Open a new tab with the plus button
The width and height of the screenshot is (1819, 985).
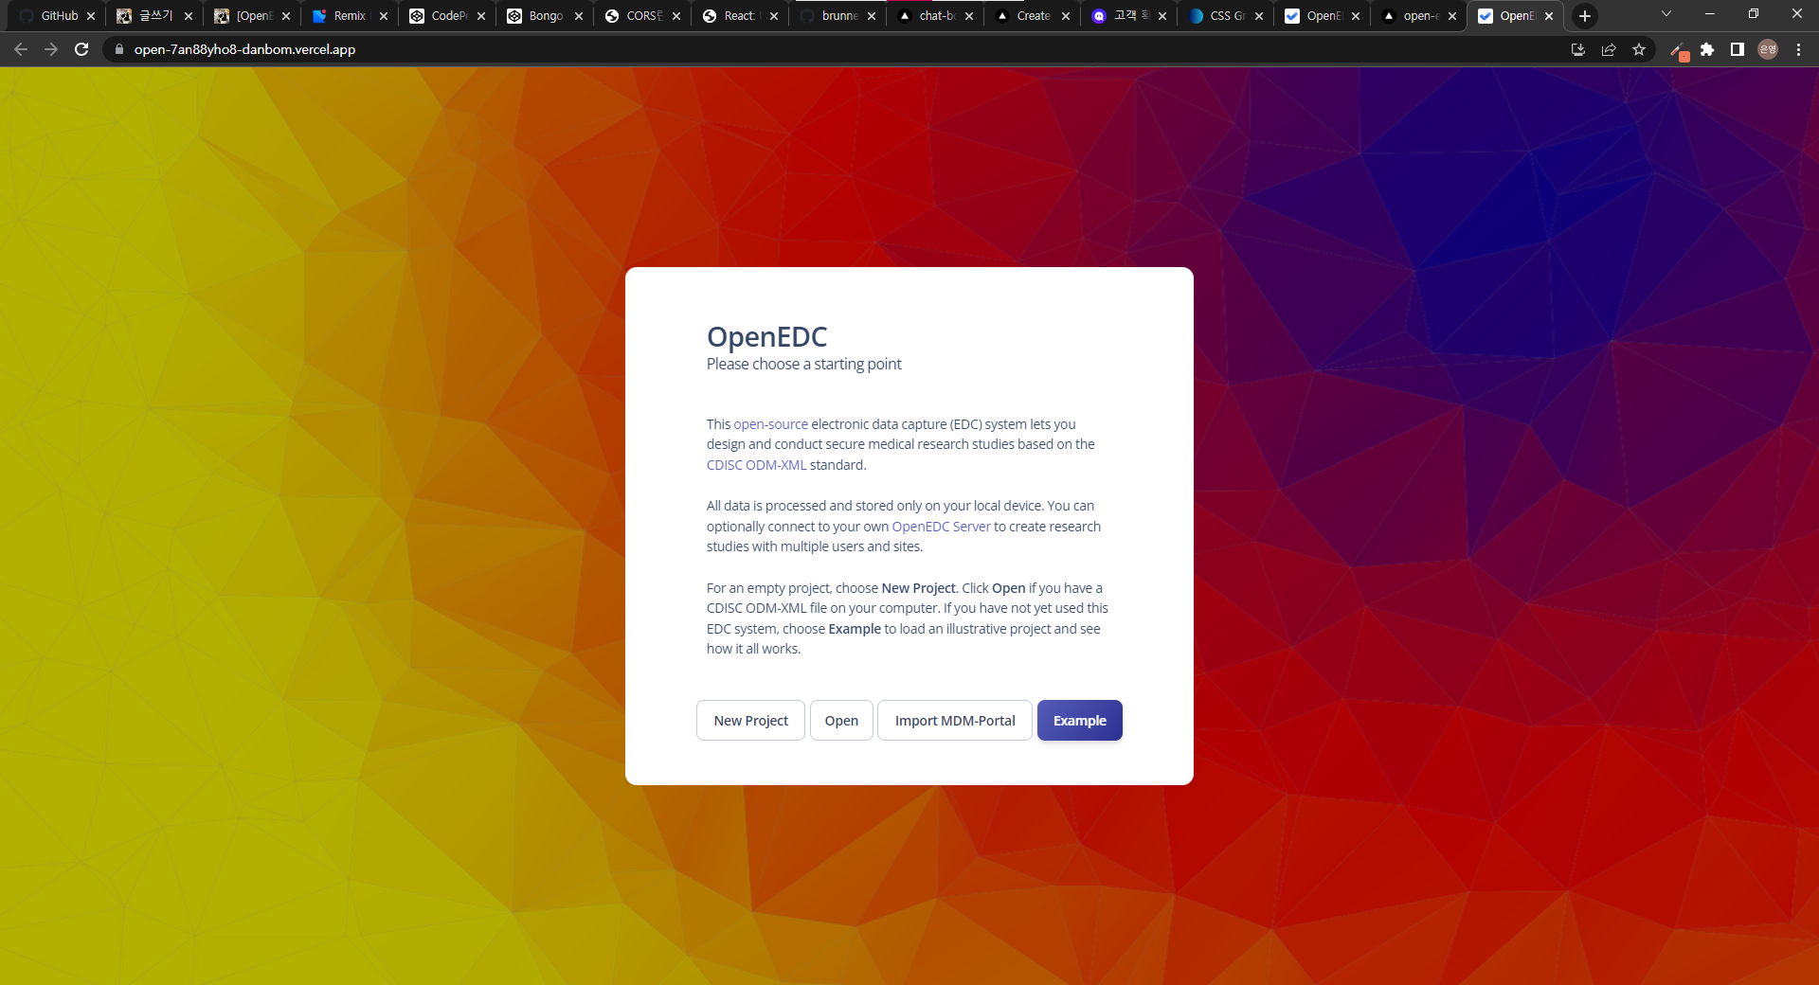coord(1585,16)
